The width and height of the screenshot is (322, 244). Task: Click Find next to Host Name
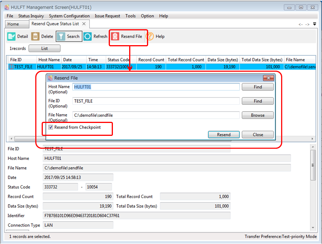click(x=258, y=87)
